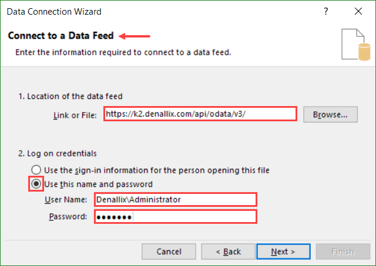Screen dimensions: 376x266
Task: Click the "Connect to a Data Feed" heading
Action: [61, 36]
